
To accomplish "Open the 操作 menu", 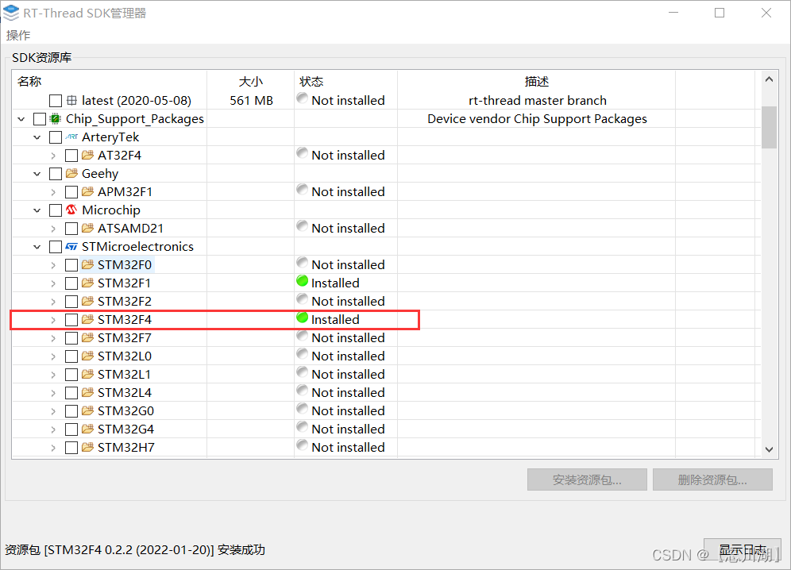I will 17,35.
